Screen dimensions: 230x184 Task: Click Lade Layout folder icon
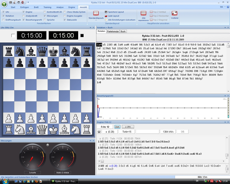pyautogui.click(x=106, y=16)
